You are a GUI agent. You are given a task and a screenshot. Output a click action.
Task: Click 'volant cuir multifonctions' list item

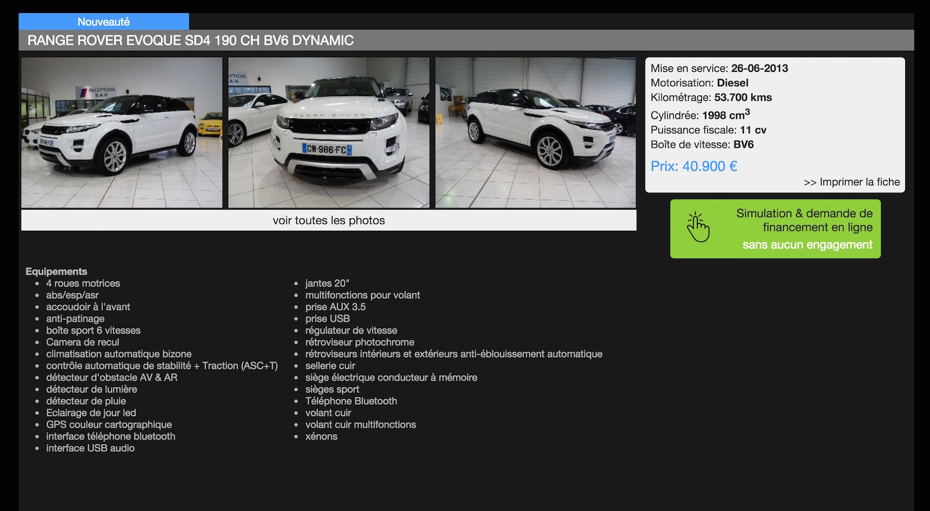(x=360, y=425)
